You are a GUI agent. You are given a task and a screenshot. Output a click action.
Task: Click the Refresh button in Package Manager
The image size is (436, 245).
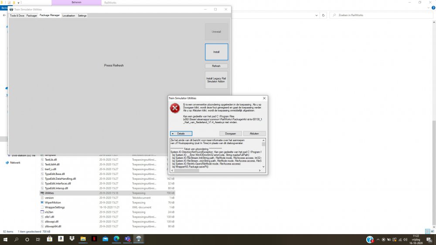[216, 66]
